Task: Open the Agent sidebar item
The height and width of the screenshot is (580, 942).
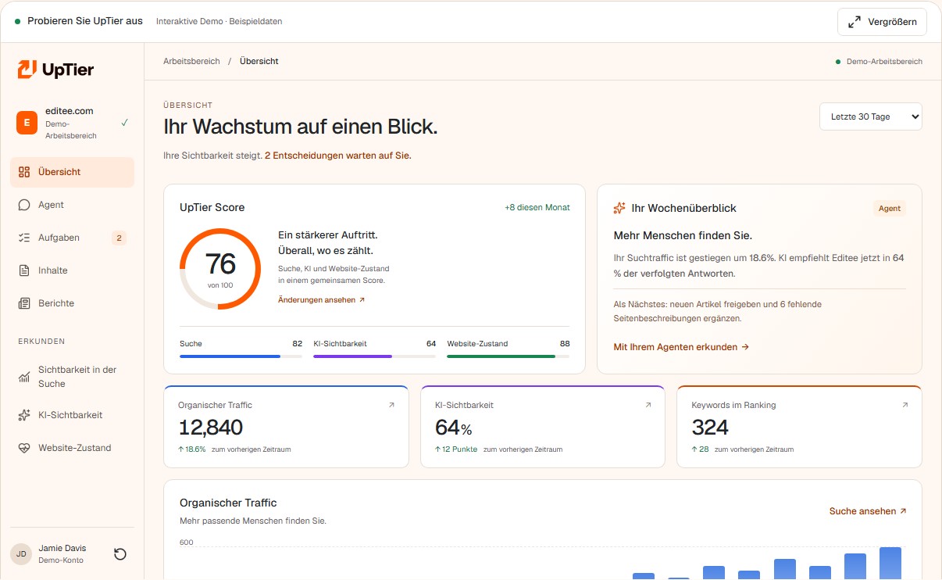Action: 72,205
